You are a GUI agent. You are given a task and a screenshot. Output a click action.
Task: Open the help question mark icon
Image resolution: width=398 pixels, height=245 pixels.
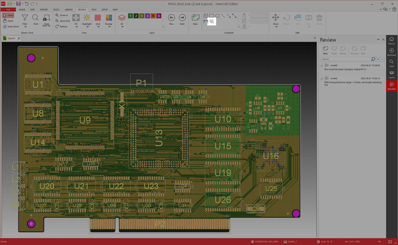[x=394, y=9]
